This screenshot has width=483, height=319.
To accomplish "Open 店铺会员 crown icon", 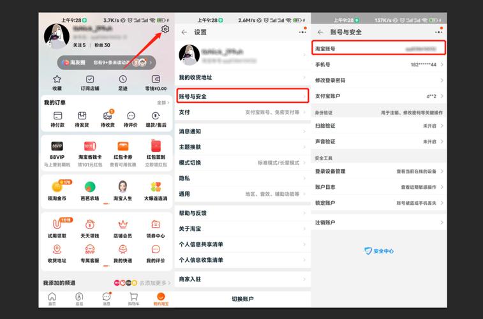I will [x=123, y=224].
